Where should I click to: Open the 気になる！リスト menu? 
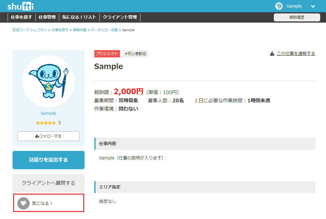click(x=79, y=17)
